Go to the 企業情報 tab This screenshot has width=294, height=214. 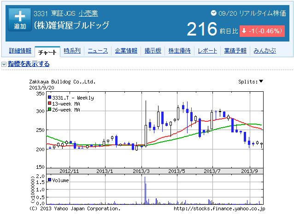pyautogui.click(x=126, y=51)
